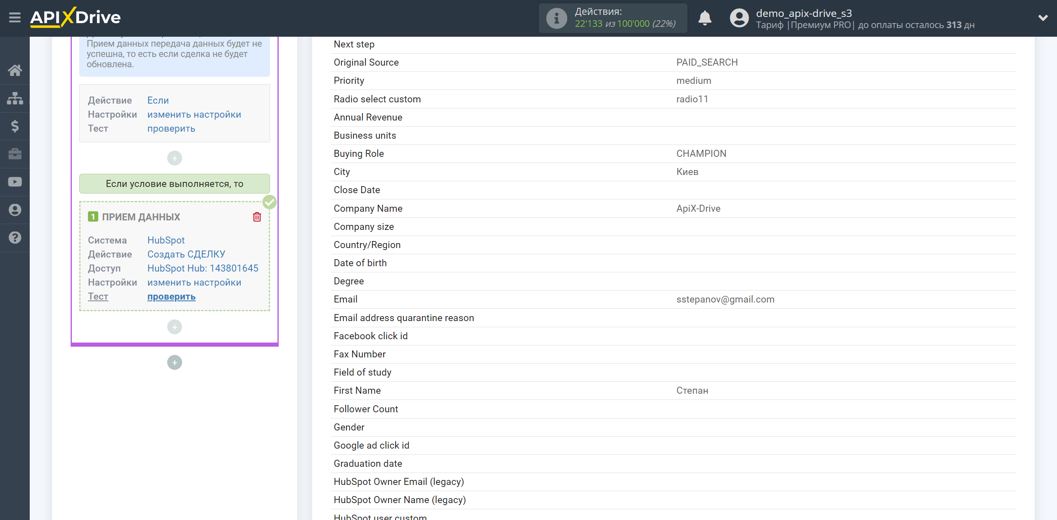1057x520 pixels.
Task: Click the Close Date label
Action: 357,190
